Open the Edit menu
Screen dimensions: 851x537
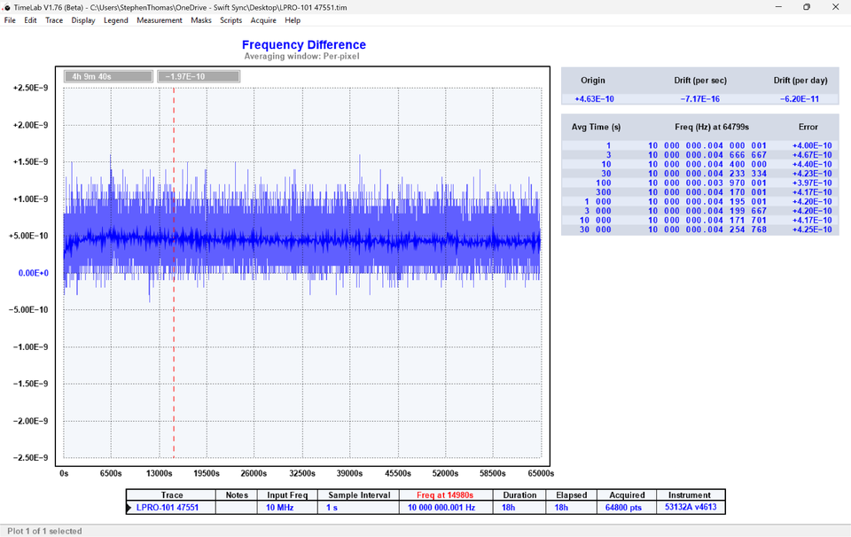pyautogui.click(x=30, y=20)
